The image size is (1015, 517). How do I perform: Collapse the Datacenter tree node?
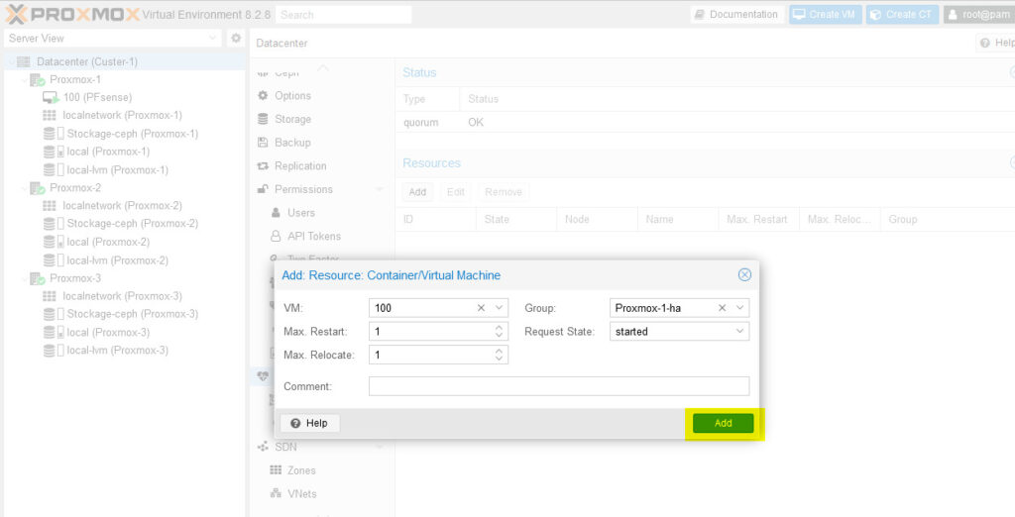pos(11,61)
